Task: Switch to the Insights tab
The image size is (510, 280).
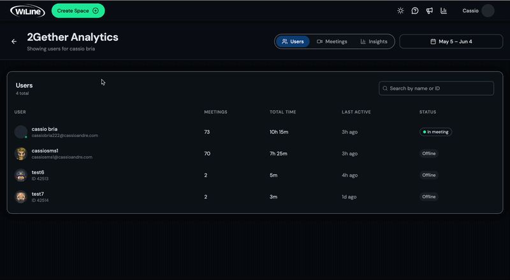Action: click(374, 41)
